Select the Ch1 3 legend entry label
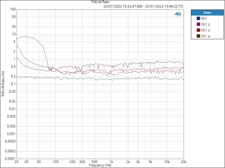 tap(206, 30)
